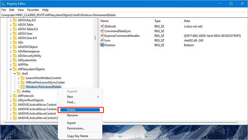Click the ADSystemInfo folder icon
This screenshot has height=140, width=248.
[x=15, y=60]
